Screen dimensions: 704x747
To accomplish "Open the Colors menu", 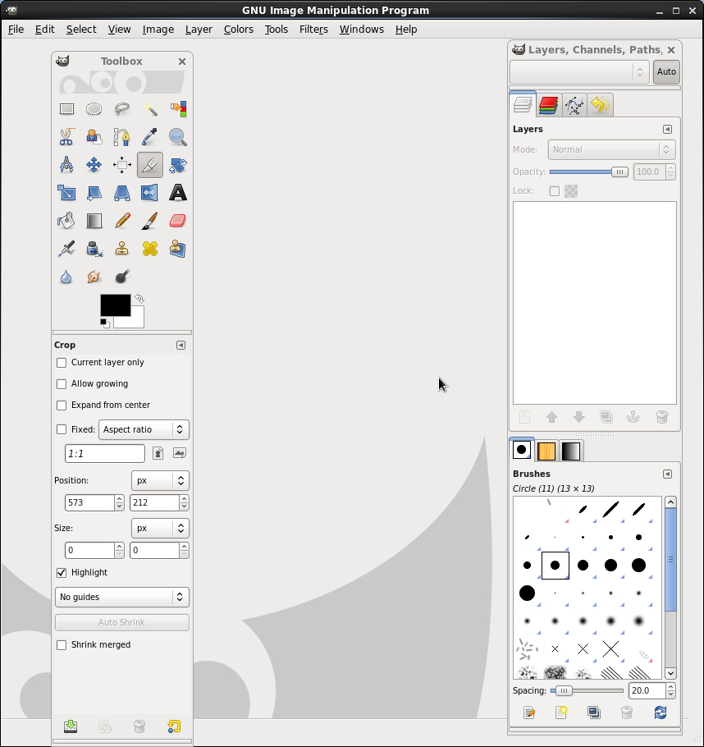I will point(239,30).
